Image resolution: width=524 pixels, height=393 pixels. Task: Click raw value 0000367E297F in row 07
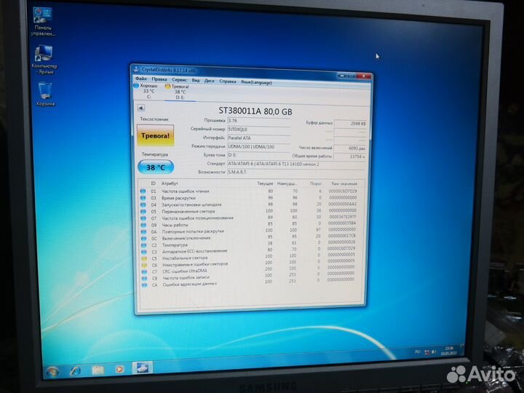tap(342, 217)
